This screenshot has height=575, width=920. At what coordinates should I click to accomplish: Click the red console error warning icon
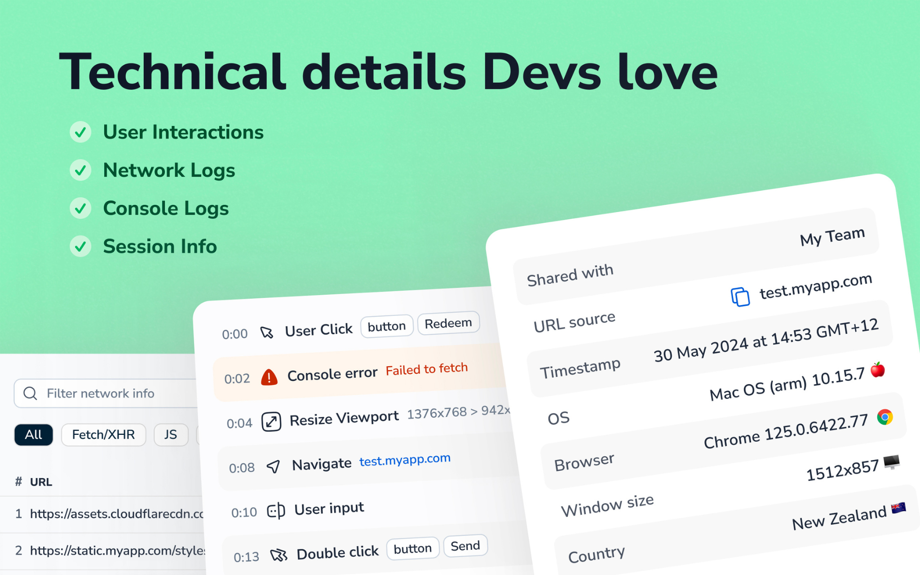(x=269, y=377)
